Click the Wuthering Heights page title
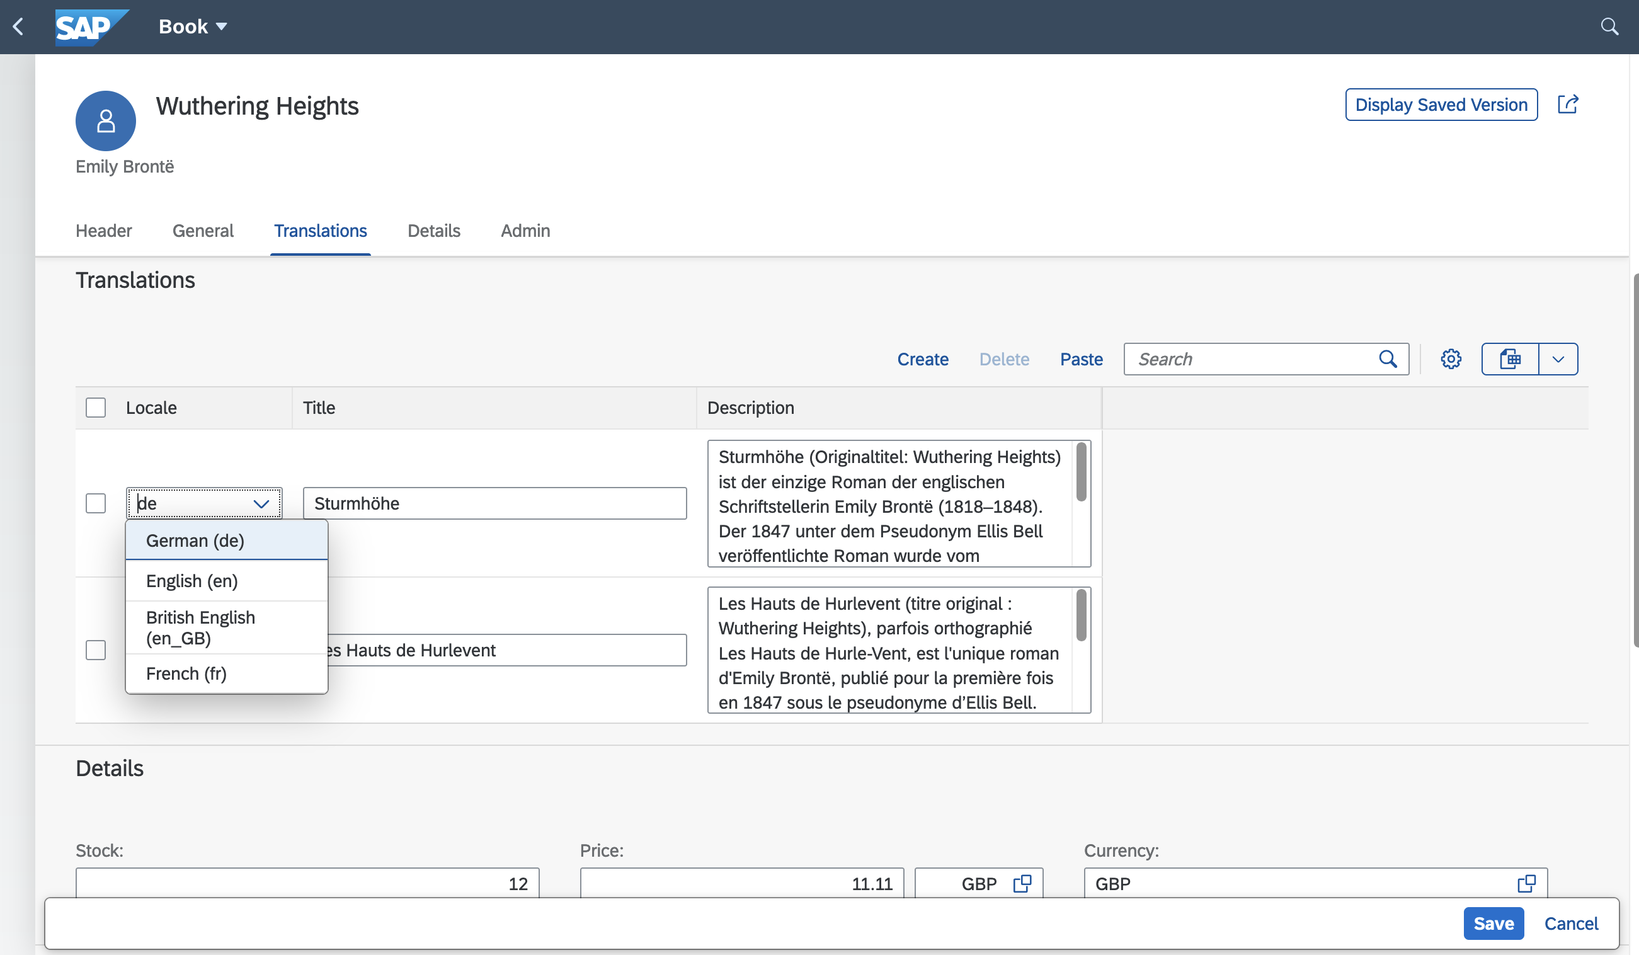This screenshot has height=955, width=1639. 257,106
